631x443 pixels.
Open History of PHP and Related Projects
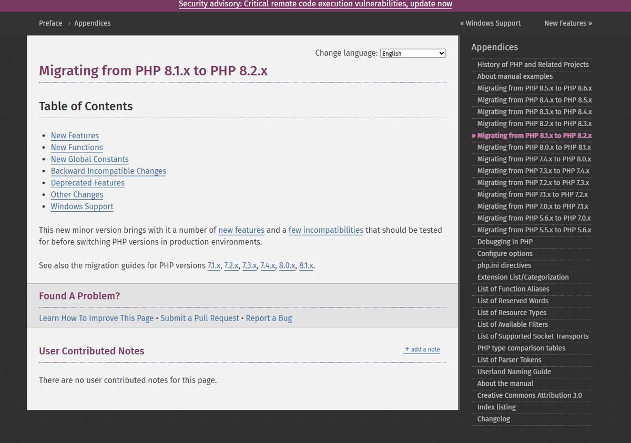[533, 65]
